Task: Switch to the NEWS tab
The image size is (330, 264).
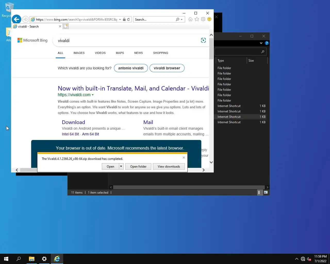Action: point(138,53)
